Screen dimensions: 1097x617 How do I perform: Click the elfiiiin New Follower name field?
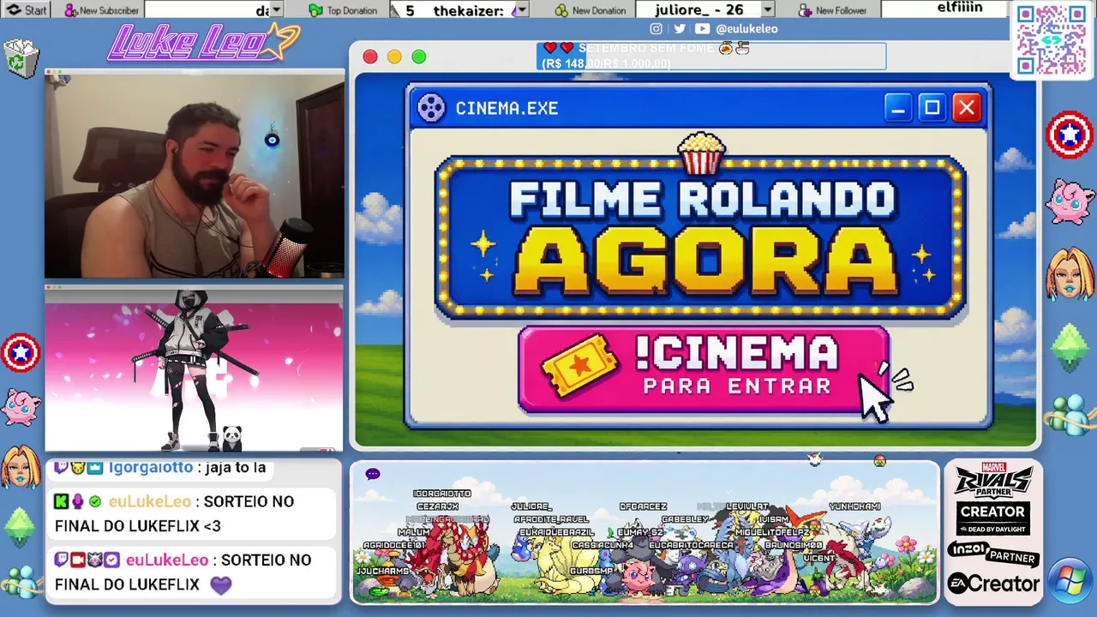coord(944,9)
